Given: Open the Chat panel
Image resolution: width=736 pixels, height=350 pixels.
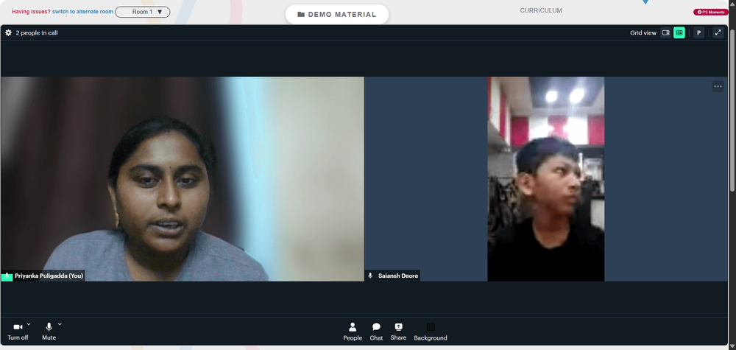Looking at the screenshot, I should point(376,332).
